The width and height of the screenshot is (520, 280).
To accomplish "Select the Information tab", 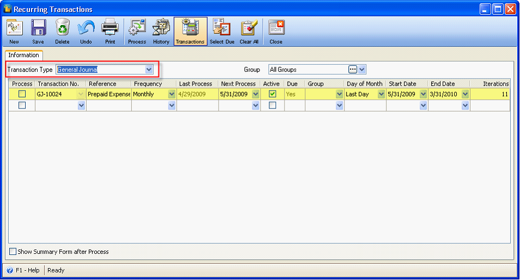I will point(23,55).
